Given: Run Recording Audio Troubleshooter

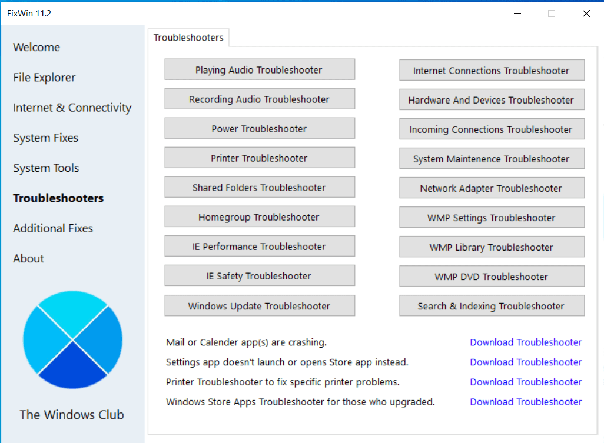Looking at the screenshot, I should [x=260, y=99].
